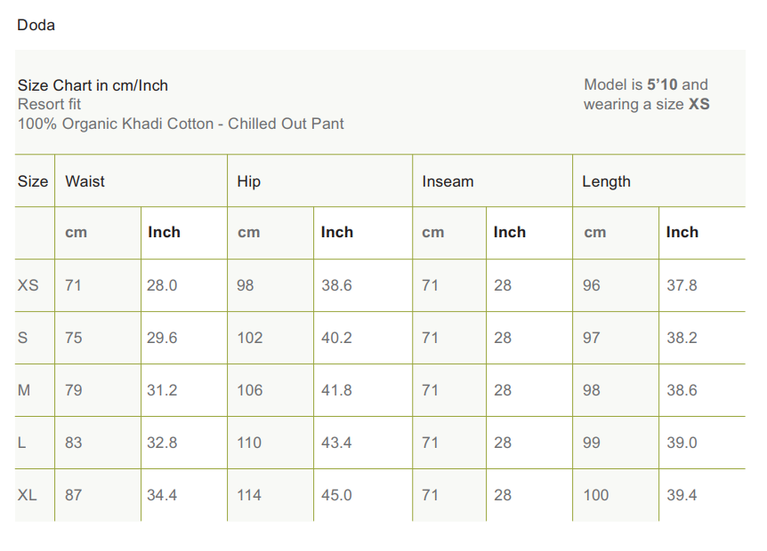Click the Resort fit label
The image size is (767, 551).
point(50,104)
